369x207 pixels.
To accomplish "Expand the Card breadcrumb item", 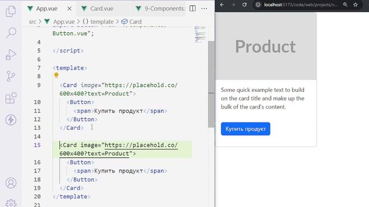I will (x=131, y=22).
